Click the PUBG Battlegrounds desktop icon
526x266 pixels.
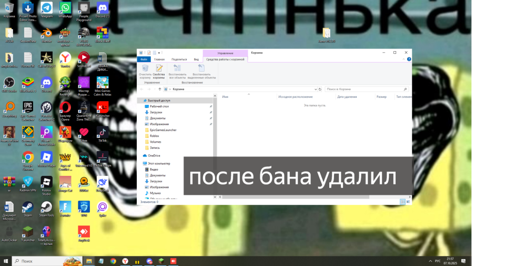pos(84,36)
